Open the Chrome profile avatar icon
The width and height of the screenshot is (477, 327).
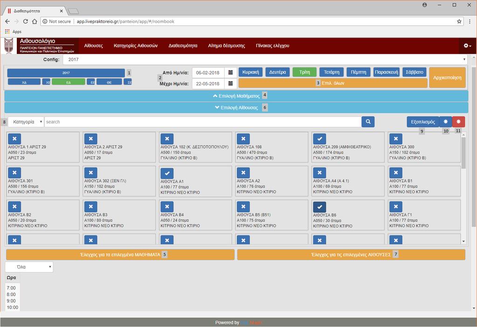click(x=425, y=5)
